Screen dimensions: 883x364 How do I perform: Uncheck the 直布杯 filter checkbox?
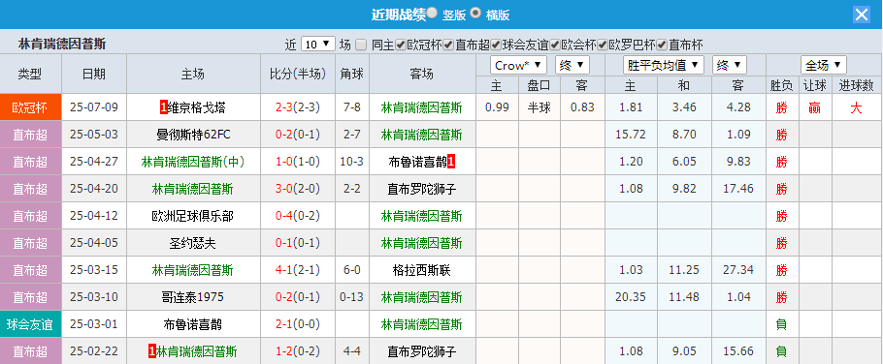tap(662, 45)
